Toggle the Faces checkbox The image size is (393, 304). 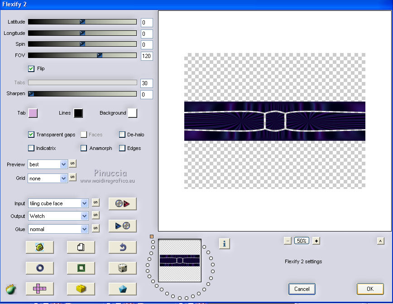pos(84,135)
